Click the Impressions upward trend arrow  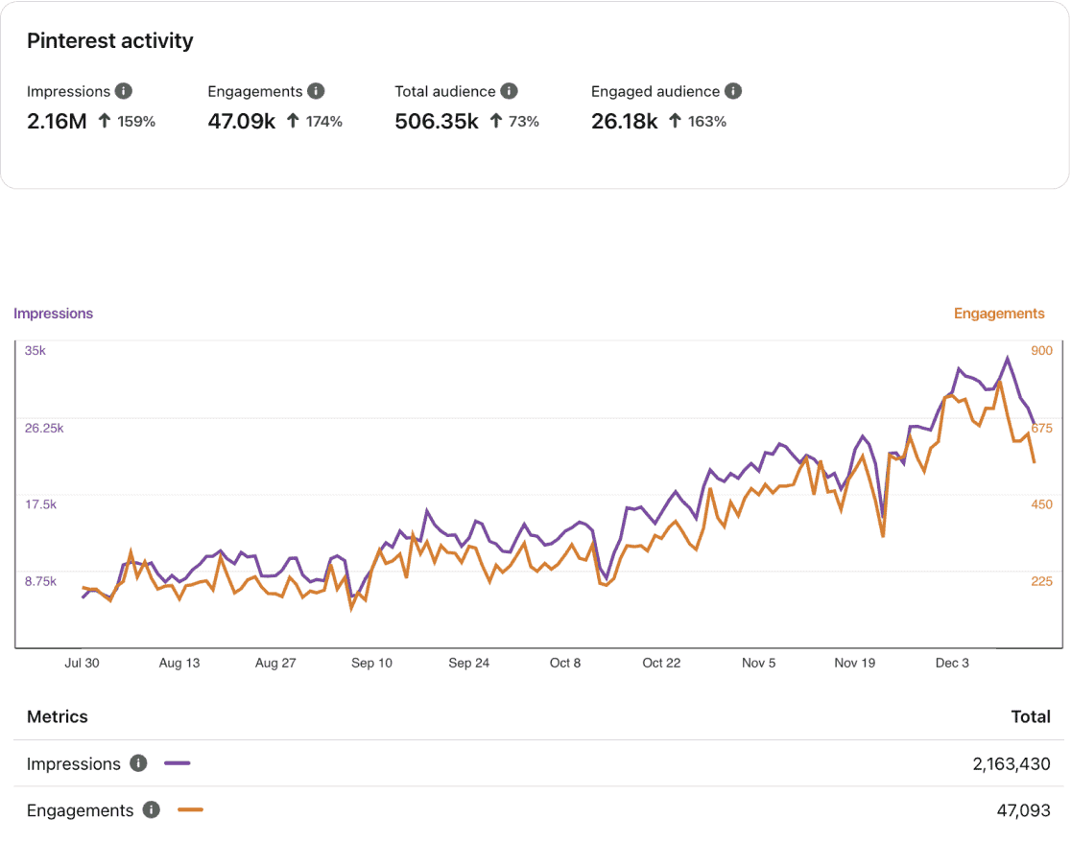coord(105,121)
